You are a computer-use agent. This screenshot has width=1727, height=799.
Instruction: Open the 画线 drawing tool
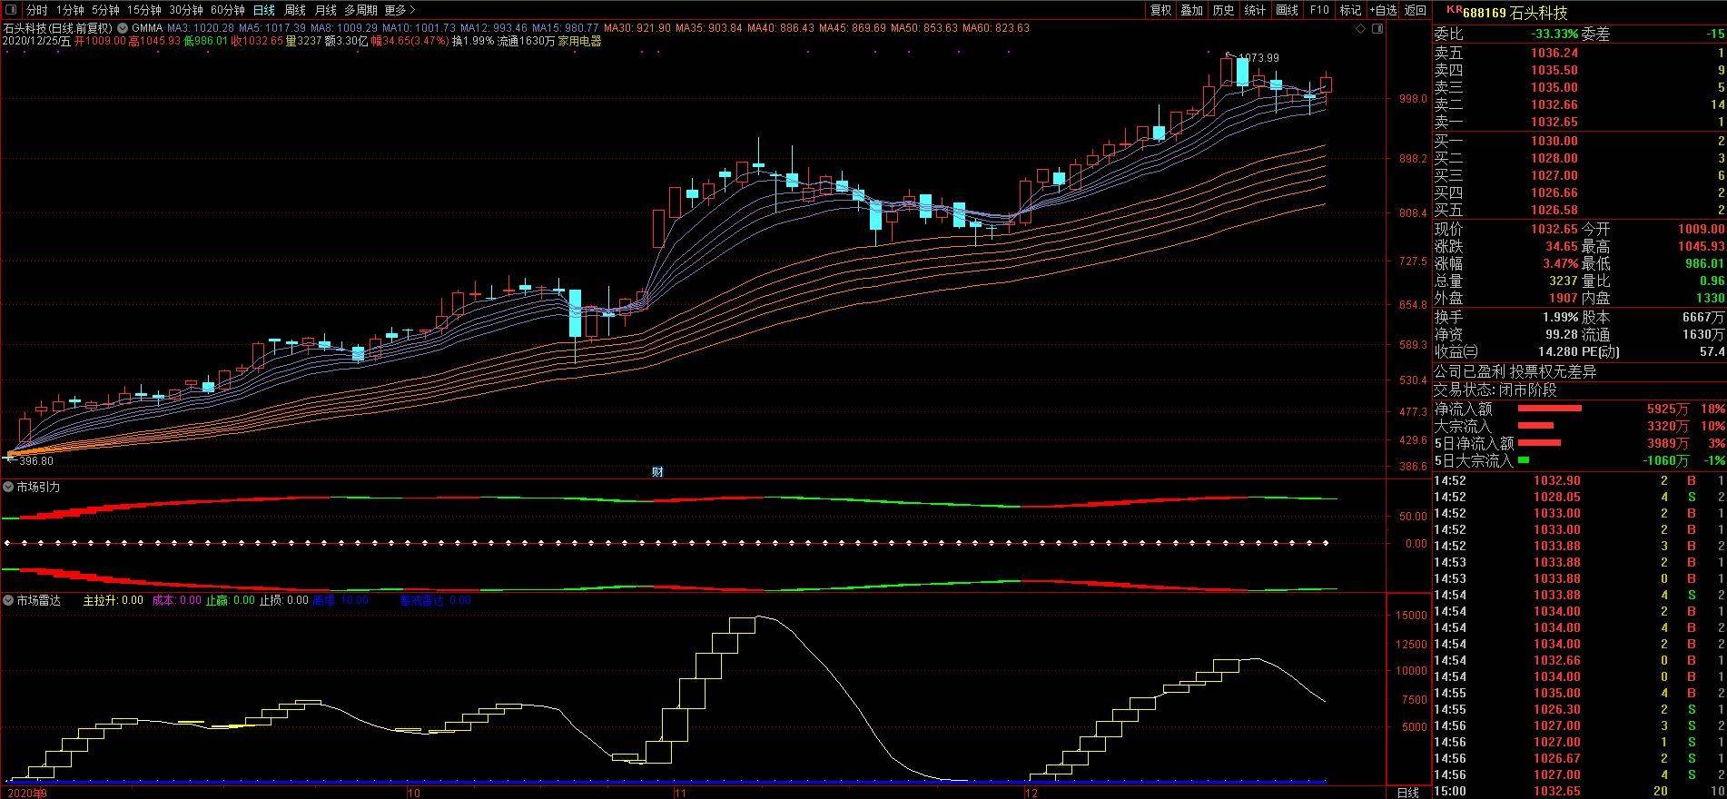click(x=1287, y=10)
